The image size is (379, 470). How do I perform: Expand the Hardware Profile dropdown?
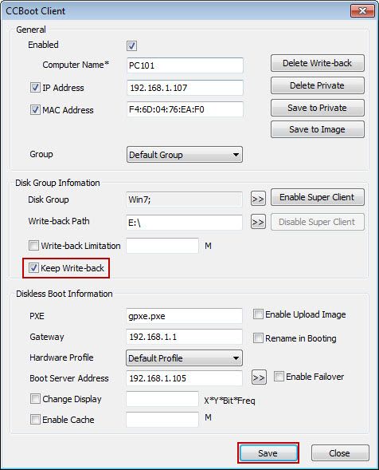(184, 358)
